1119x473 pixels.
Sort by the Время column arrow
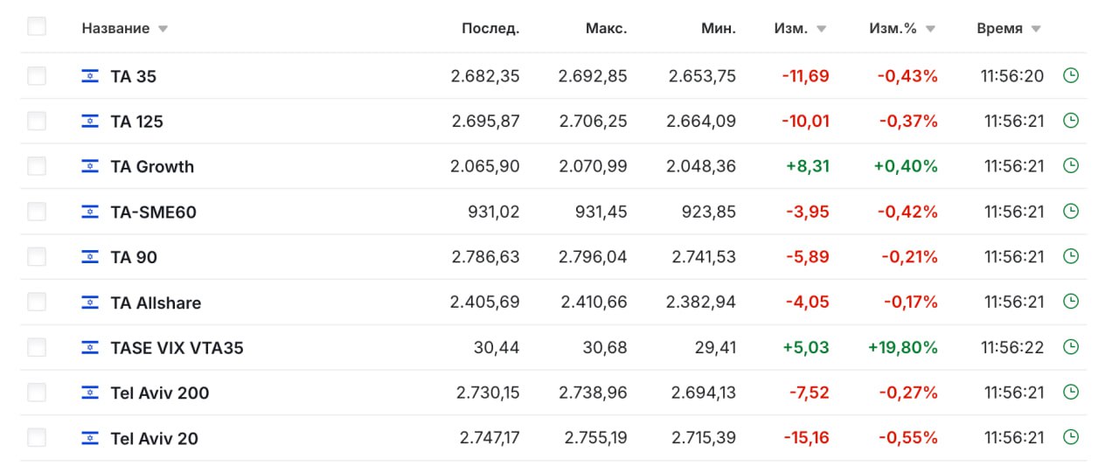[1036, 29]
